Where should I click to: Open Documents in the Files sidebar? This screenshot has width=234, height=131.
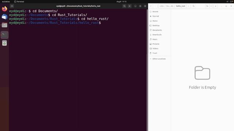(159, 30)
